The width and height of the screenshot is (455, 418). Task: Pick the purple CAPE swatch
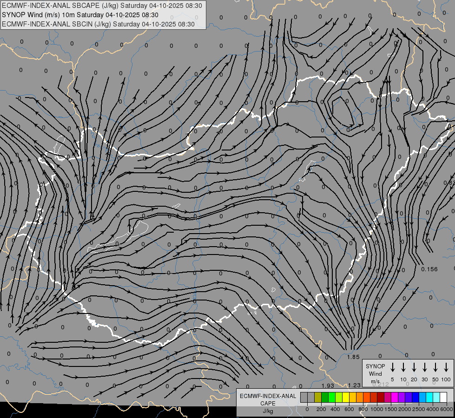tap(401, 397)
